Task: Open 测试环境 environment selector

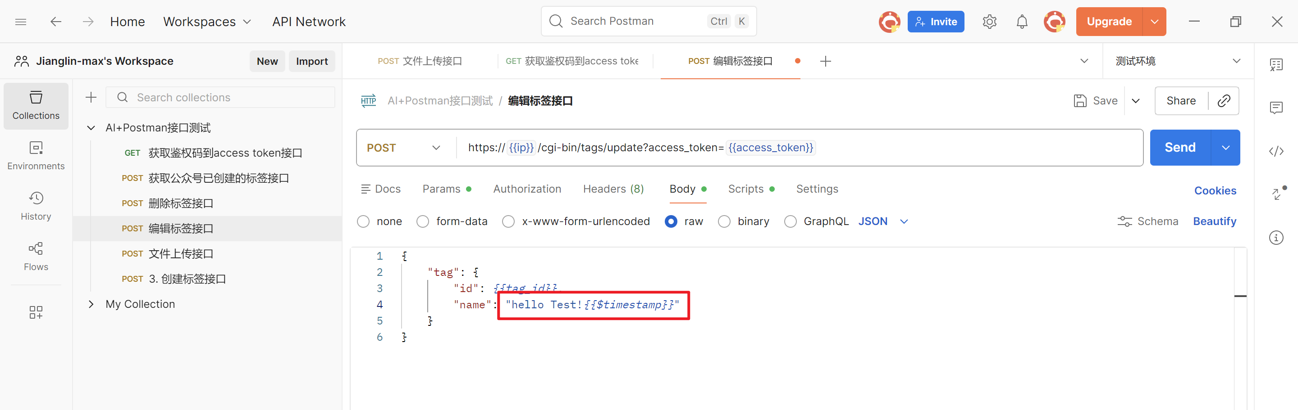Action: click(x=1178, y=61)
